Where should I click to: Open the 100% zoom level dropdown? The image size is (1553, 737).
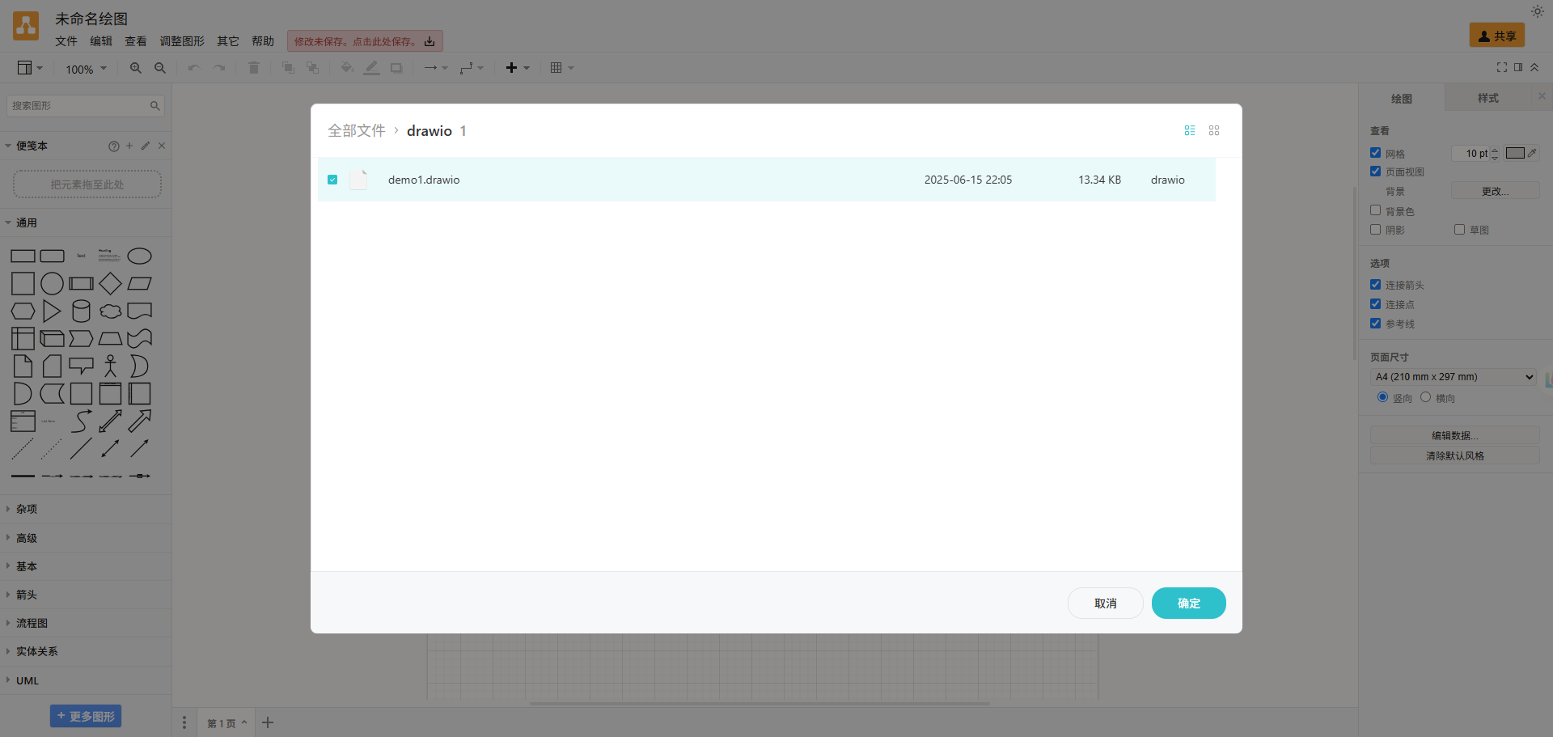[x=86, y=69]
